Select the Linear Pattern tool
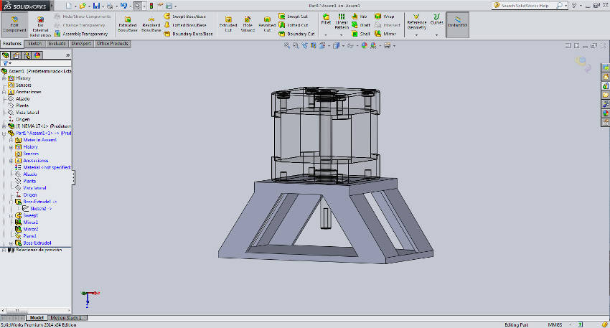Screen dimensions: 610x328 [341, 22]
